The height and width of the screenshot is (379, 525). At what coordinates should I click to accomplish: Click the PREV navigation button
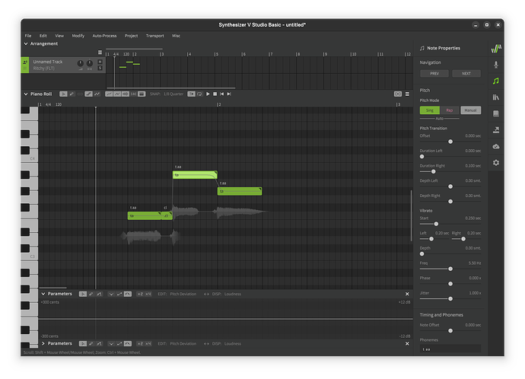point(434,74)
